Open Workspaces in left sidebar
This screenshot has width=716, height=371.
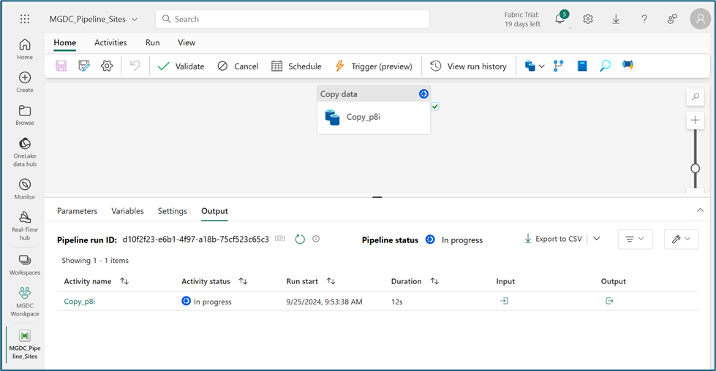point(25,265)
